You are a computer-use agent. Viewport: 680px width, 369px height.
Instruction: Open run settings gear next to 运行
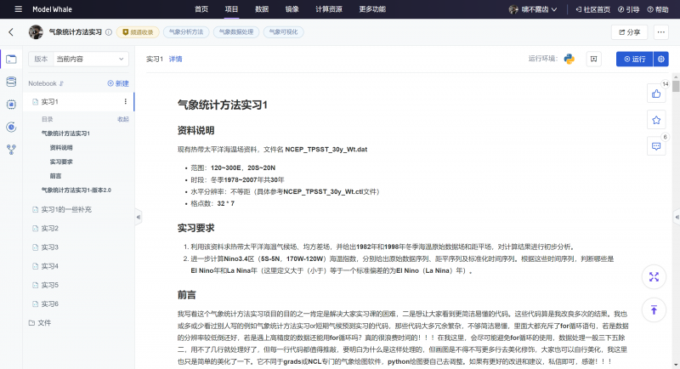(661, 59)
